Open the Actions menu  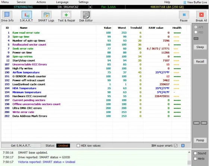(x=41, y=2)
